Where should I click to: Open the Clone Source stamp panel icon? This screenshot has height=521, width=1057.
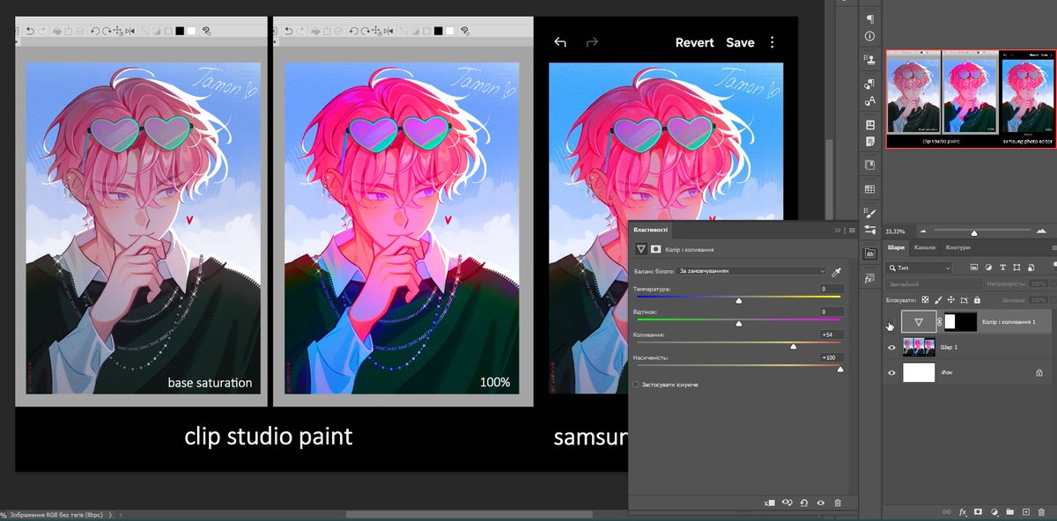(x=869, y=62)
